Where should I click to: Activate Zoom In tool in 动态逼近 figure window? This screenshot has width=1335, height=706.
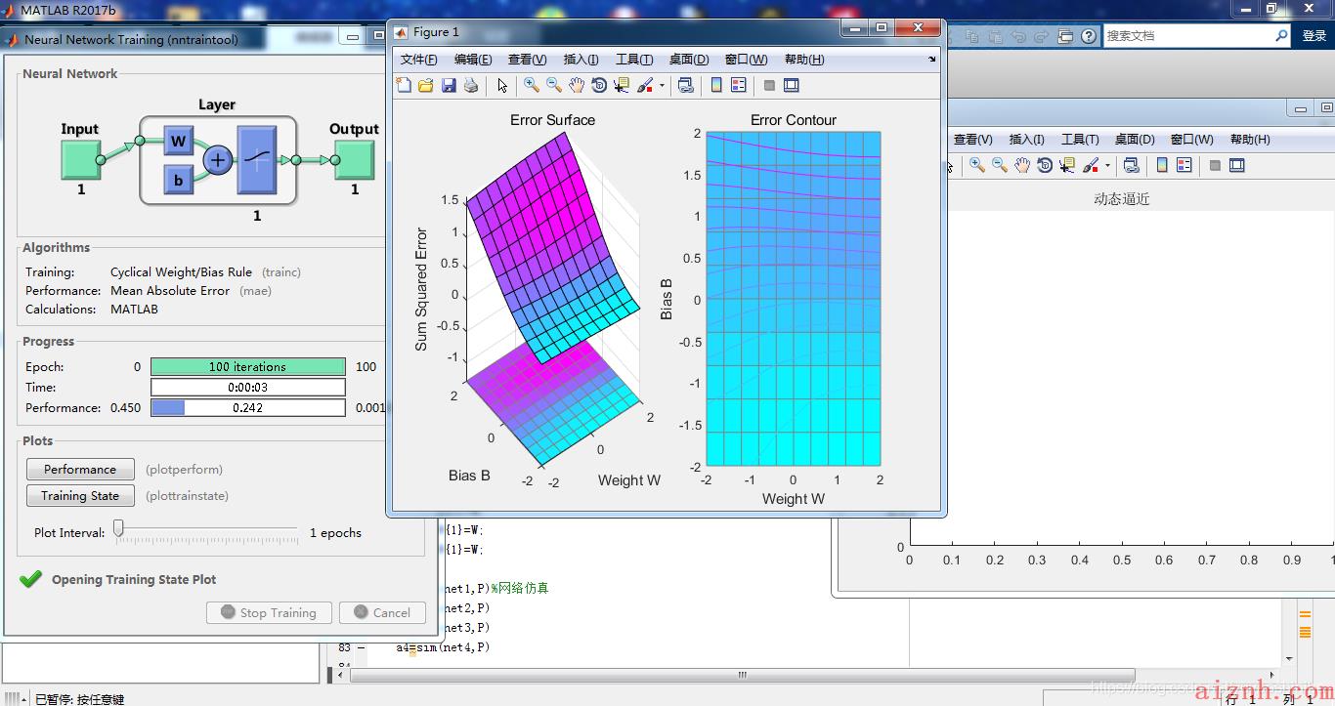click(977, 166)
